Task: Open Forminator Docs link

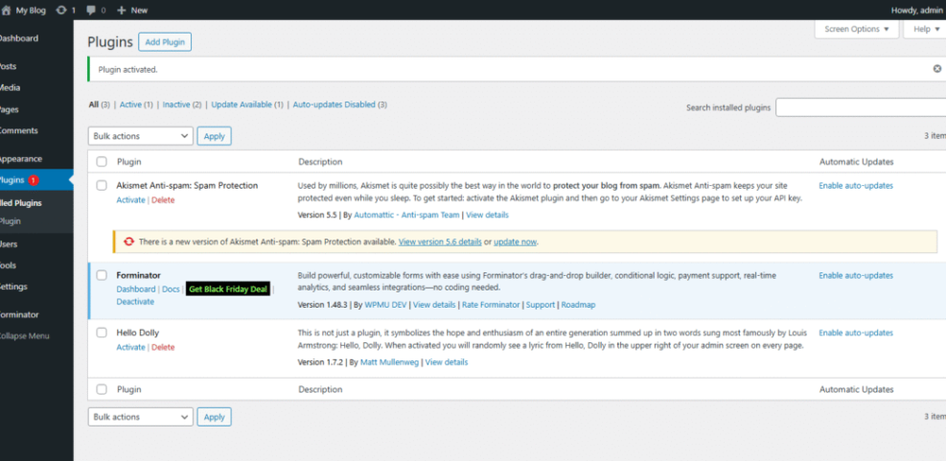Action: click(x=171, y=289)
